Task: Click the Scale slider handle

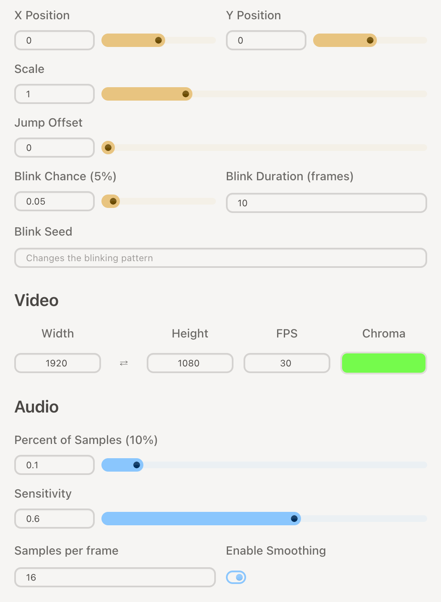Action: 186,94
